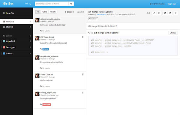
Task: Click the author link ivankristianto in gist details
Action: pyautogui.click(x=101, y=14)
